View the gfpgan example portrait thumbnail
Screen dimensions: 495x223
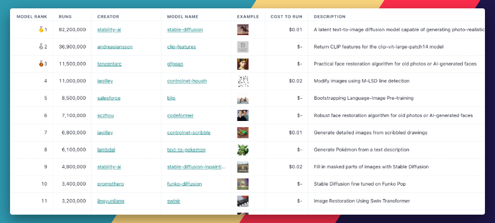pos(243,64)
